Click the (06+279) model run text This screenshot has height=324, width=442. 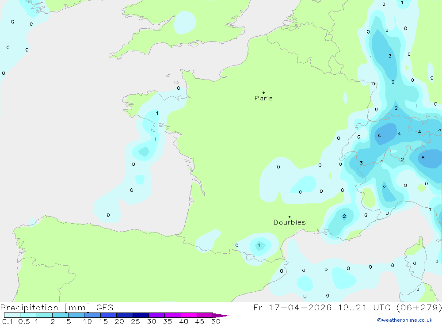click(419, 307)
